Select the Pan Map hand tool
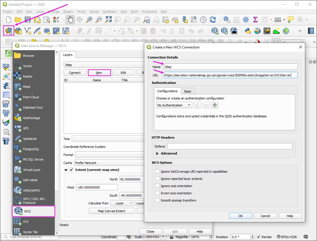Screen dimensions: 317x241 coord(70,20)
